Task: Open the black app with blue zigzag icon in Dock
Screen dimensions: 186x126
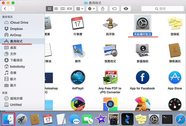Action: pos(127,119)
